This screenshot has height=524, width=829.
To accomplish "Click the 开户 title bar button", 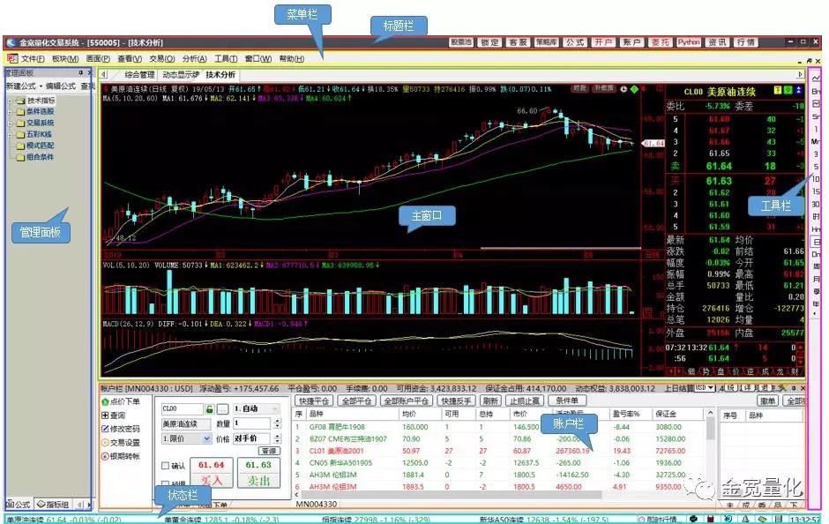I will (x=602, y=42).
